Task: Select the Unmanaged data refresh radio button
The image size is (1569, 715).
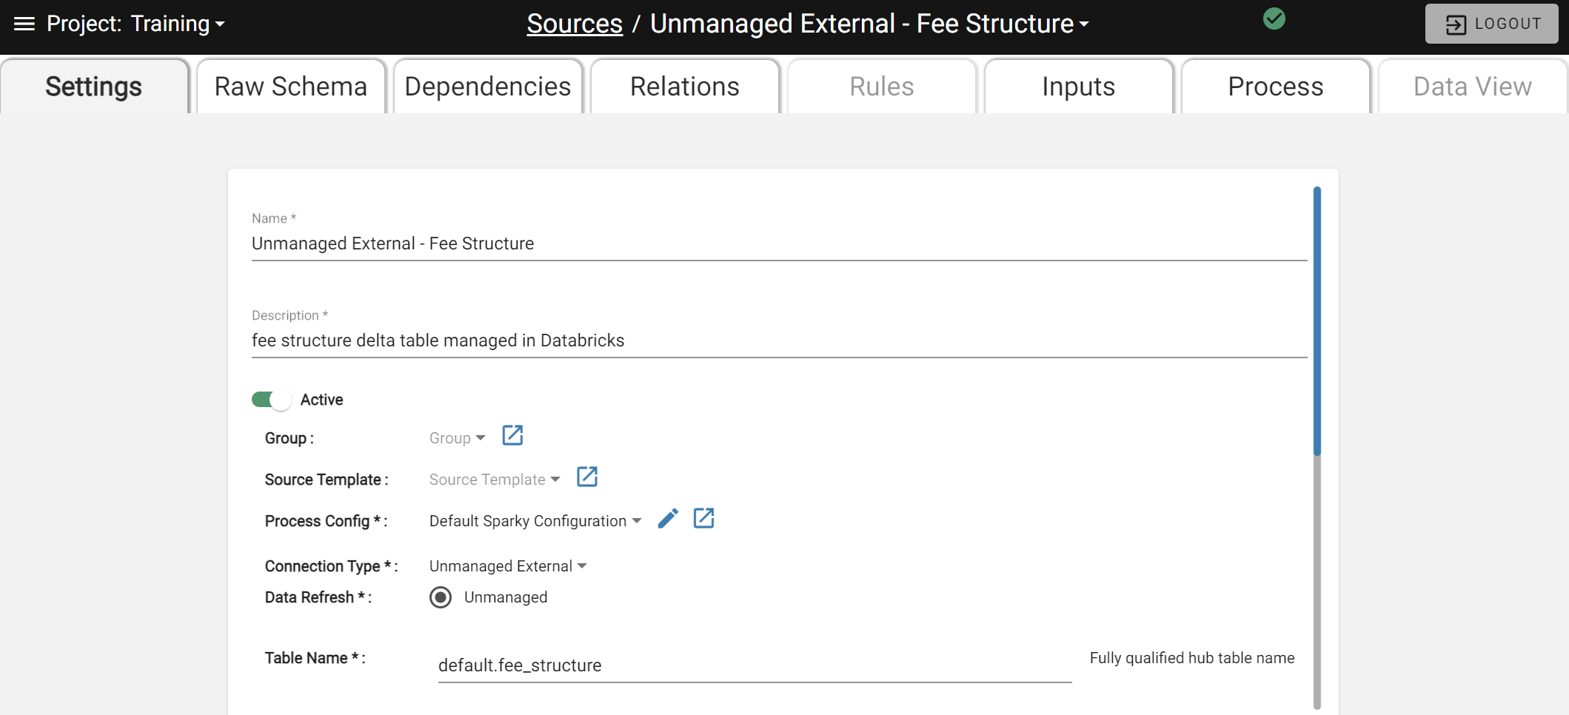Action: coord(441,597)
